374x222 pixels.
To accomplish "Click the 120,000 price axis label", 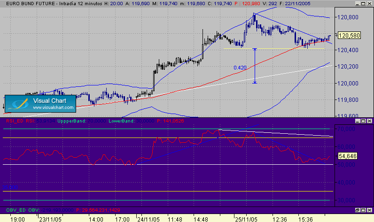I will pyautogui.click(x=348, y=84).
